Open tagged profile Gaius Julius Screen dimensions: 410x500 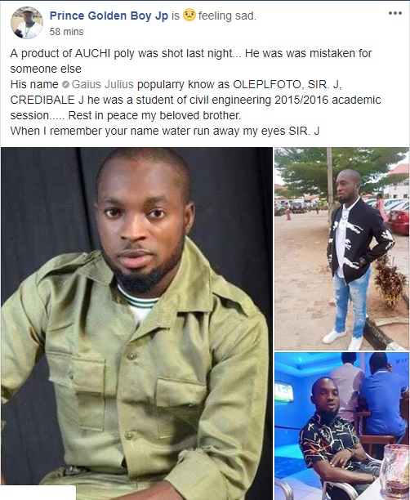pos(102,84)
